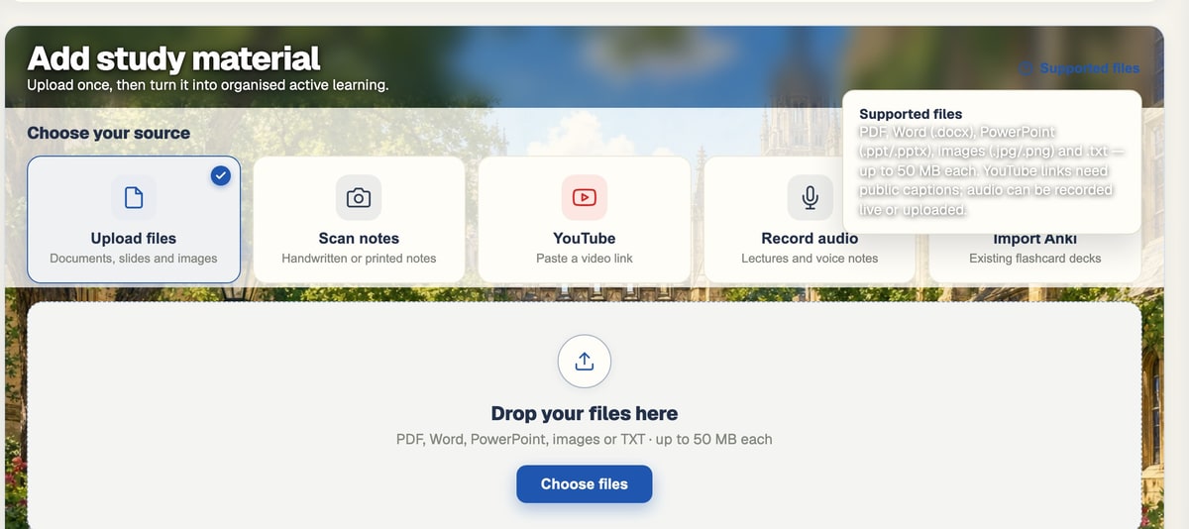Click the checked badge on Upload files

221,175
